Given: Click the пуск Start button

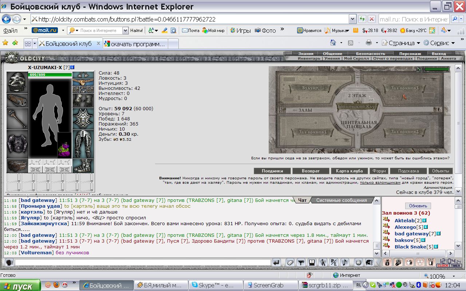Looking at the screenshot, I should click(x=20, y=286).
